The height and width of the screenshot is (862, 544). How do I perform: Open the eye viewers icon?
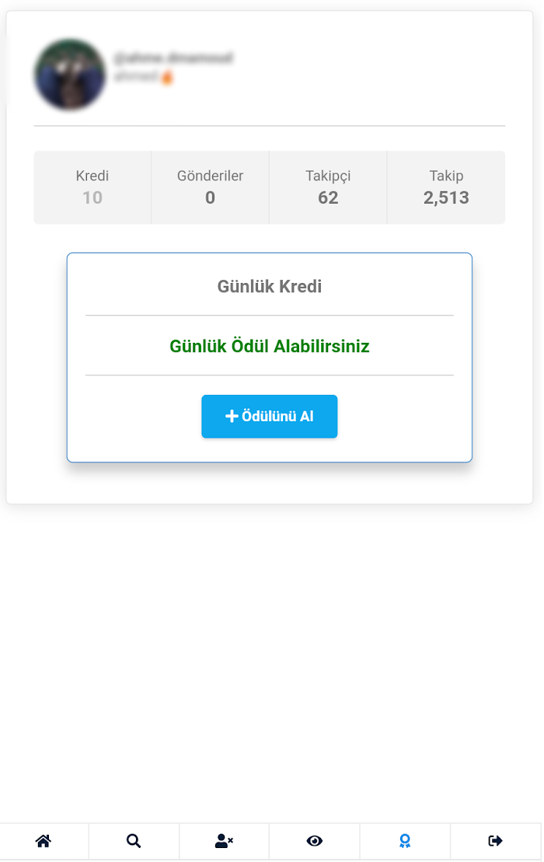[314, 840]
